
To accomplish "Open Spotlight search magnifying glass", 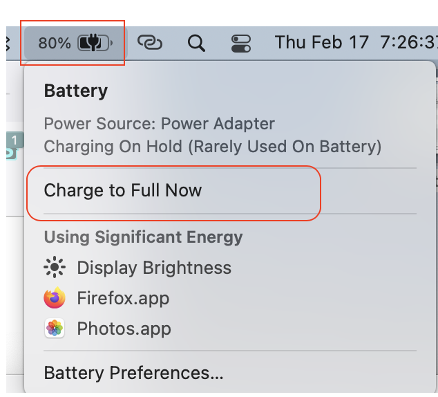I will tap(196, 44).
